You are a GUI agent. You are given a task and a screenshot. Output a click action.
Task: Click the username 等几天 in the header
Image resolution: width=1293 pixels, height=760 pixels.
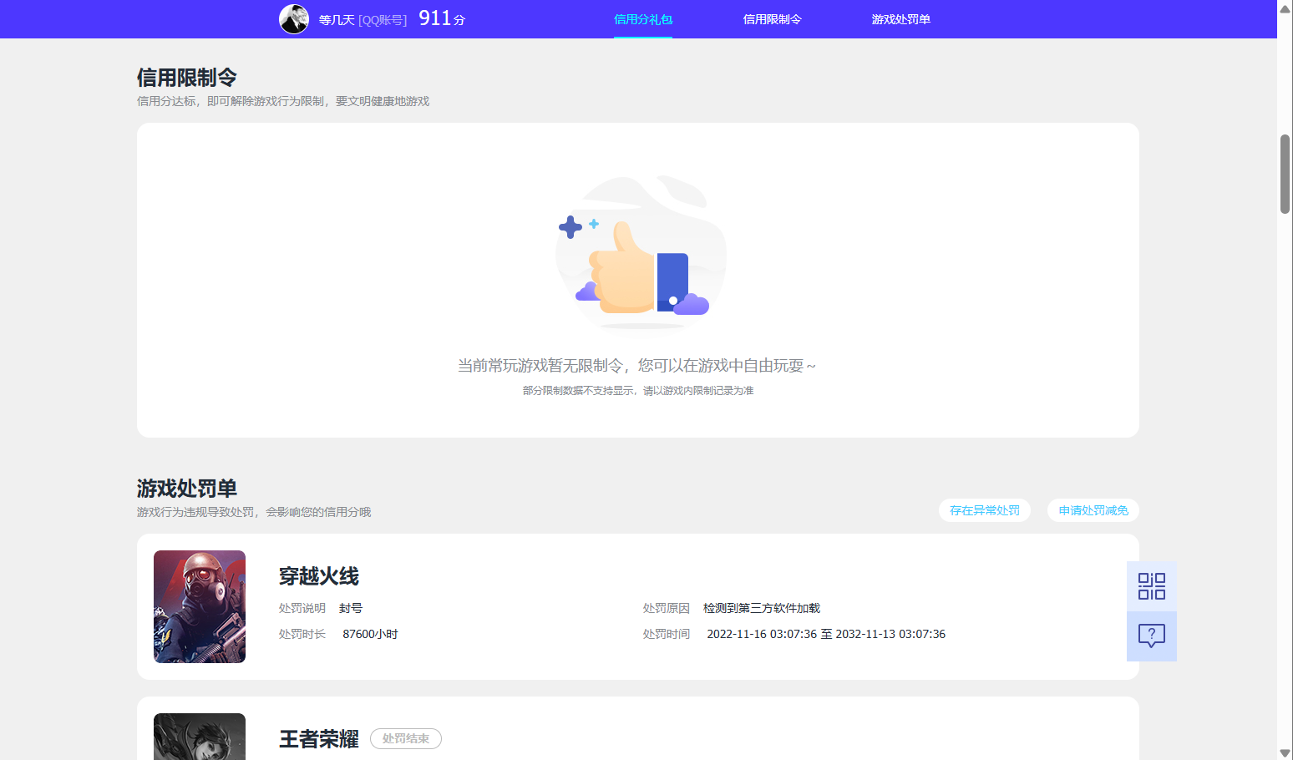click(x=337, y=20)
